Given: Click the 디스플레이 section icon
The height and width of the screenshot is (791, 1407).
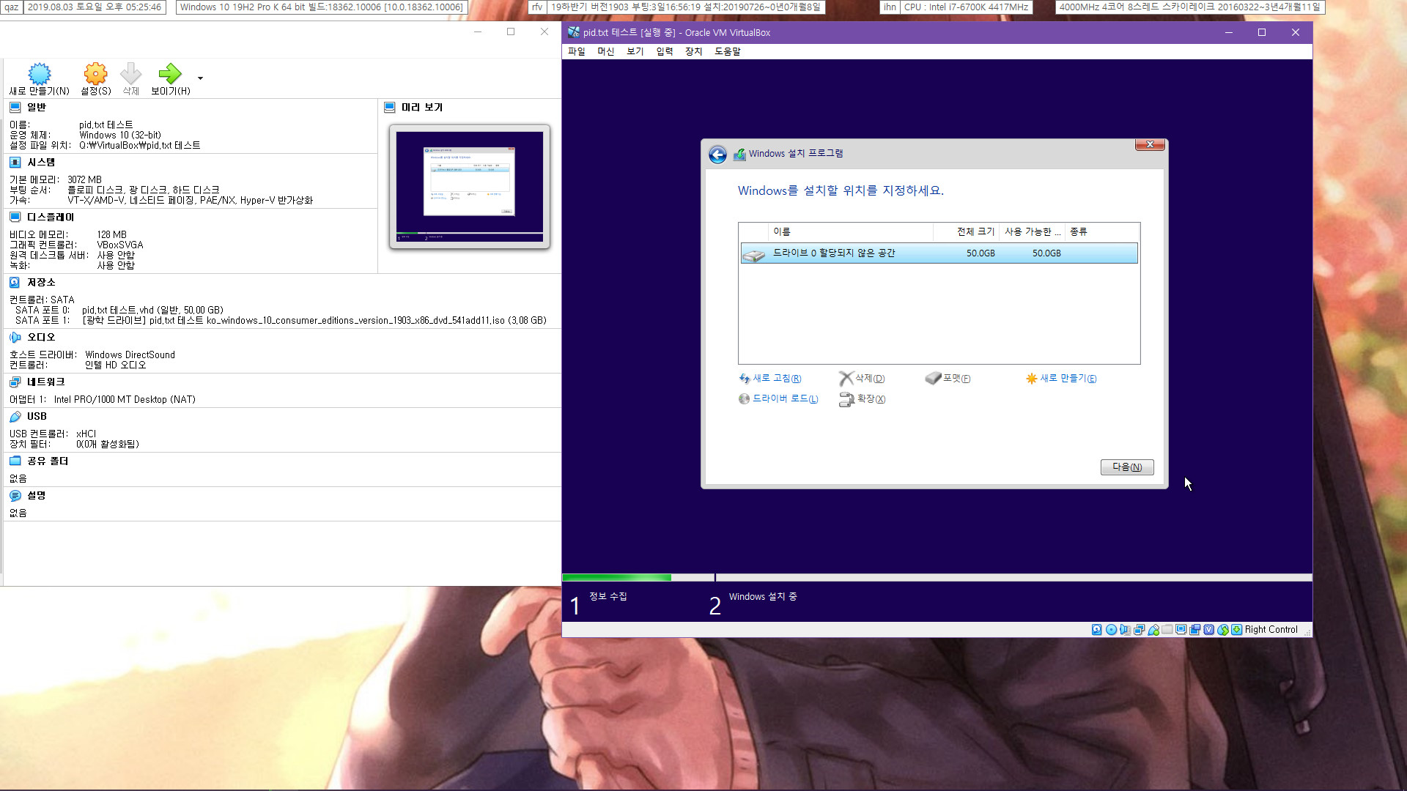Looking at the screenshot, I should tap(15, 218).
